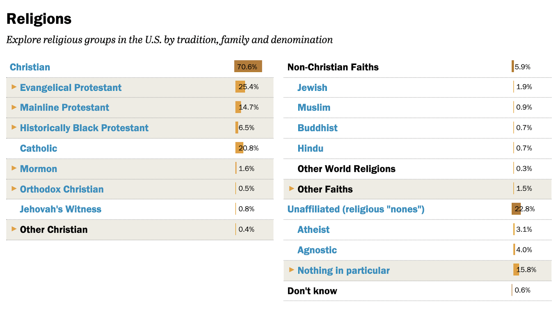
Task: Open the Agnostic link
Action: pos(317,250)
